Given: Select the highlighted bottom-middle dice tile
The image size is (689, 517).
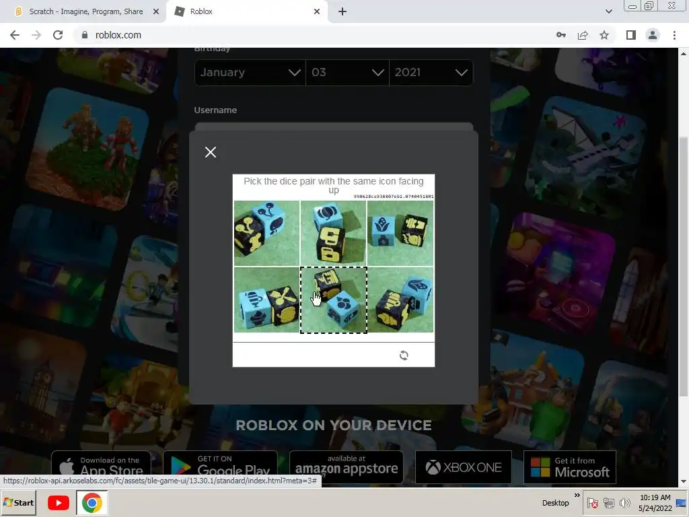Looking at the screenshot, I should pyautogui.click(x=334, y=300).
